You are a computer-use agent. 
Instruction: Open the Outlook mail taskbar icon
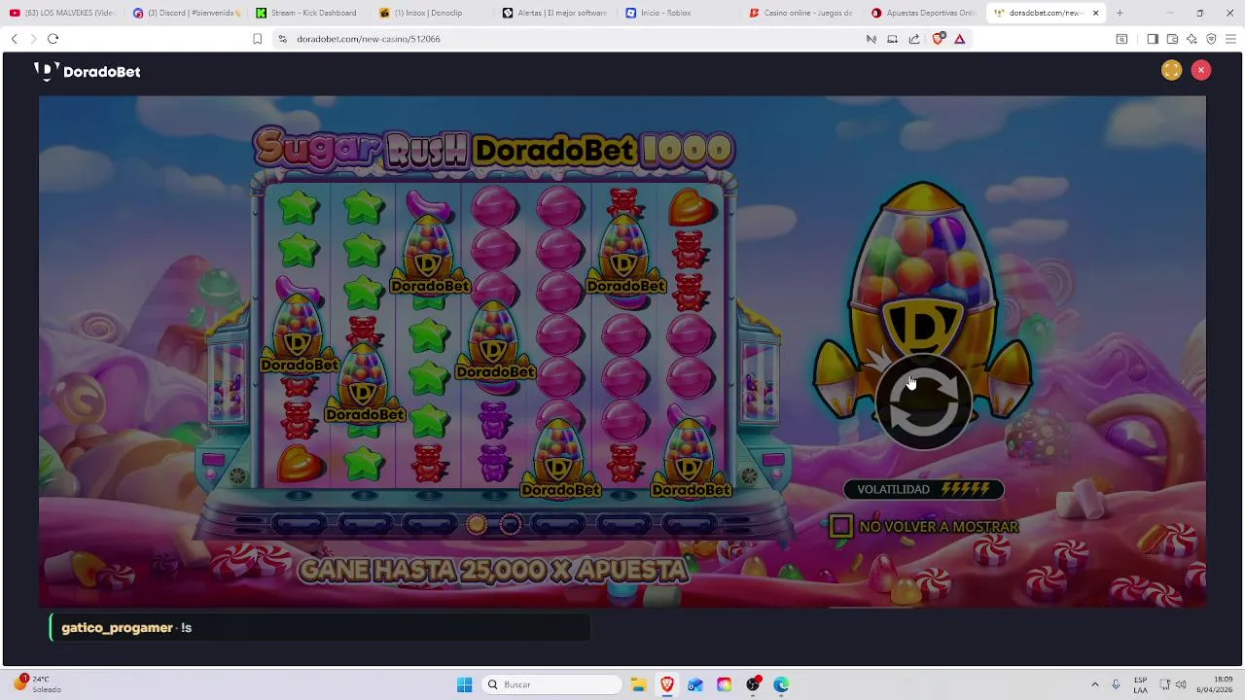pyautogui.click(x=695, y=684)
